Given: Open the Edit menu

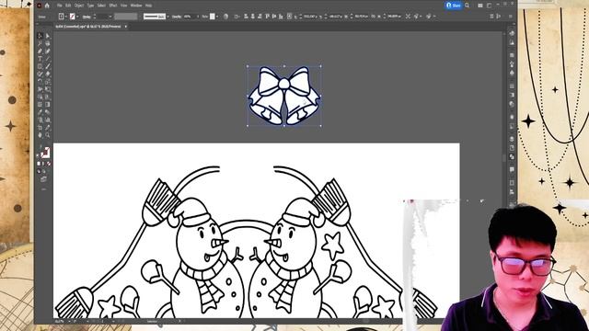Looking at the screenshot, I should click(68, 6).
